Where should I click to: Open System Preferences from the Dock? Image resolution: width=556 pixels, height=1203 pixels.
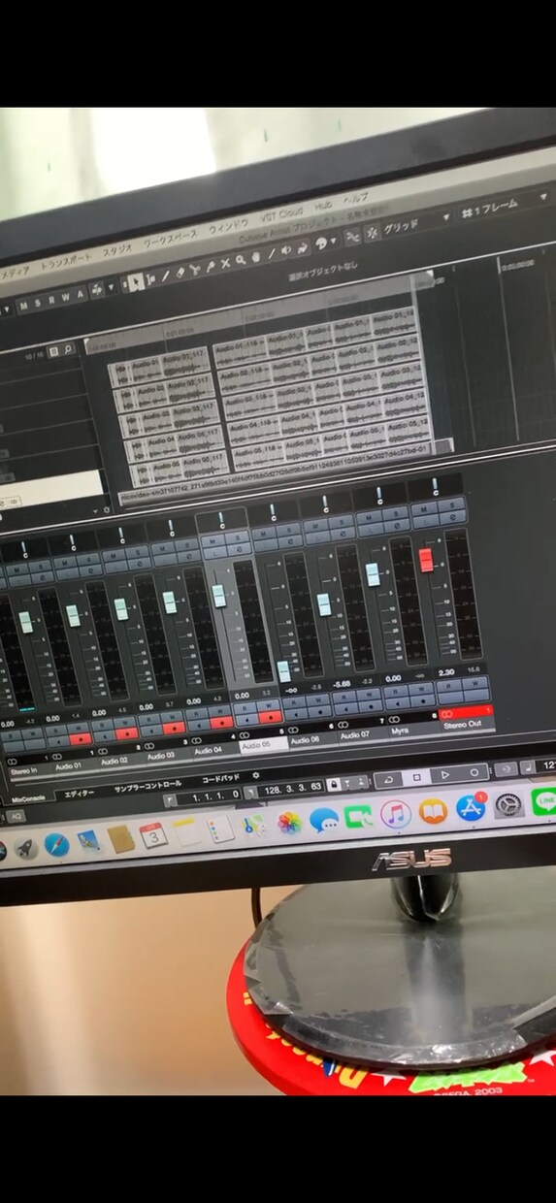tap(508, 804)
